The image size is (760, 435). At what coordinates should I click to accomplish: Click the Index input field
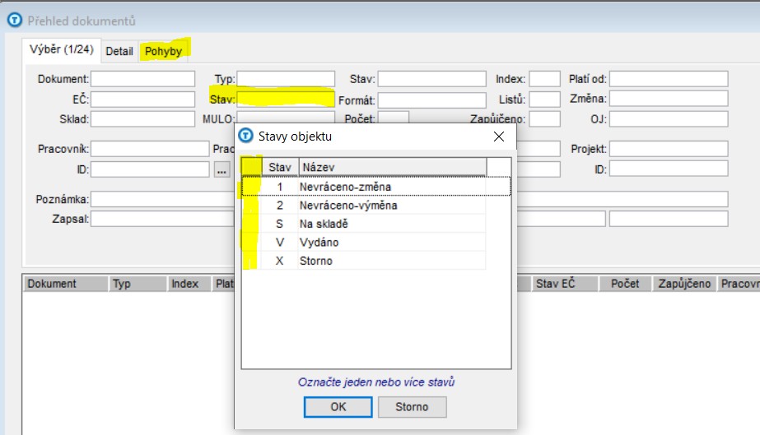tap(545, 79)
